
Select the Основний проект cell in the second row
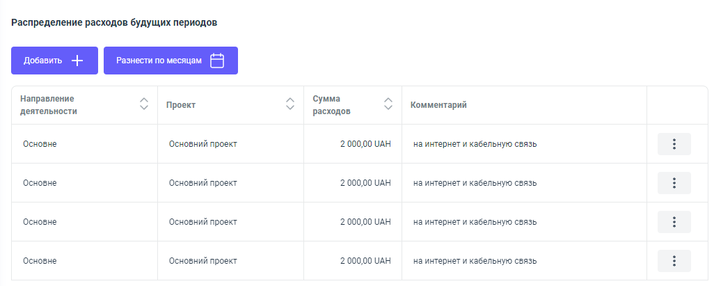coord(203,183)
